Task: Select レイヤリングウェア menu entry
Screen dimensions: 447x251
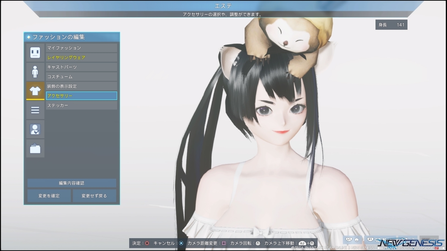Action: [81, 58]
